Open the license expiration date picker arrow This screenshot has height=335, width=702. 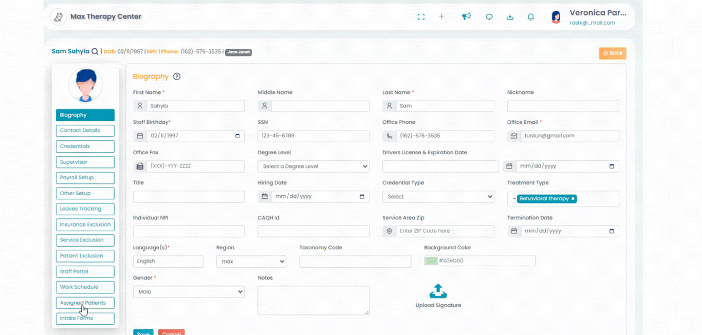(x=612, y=166)
